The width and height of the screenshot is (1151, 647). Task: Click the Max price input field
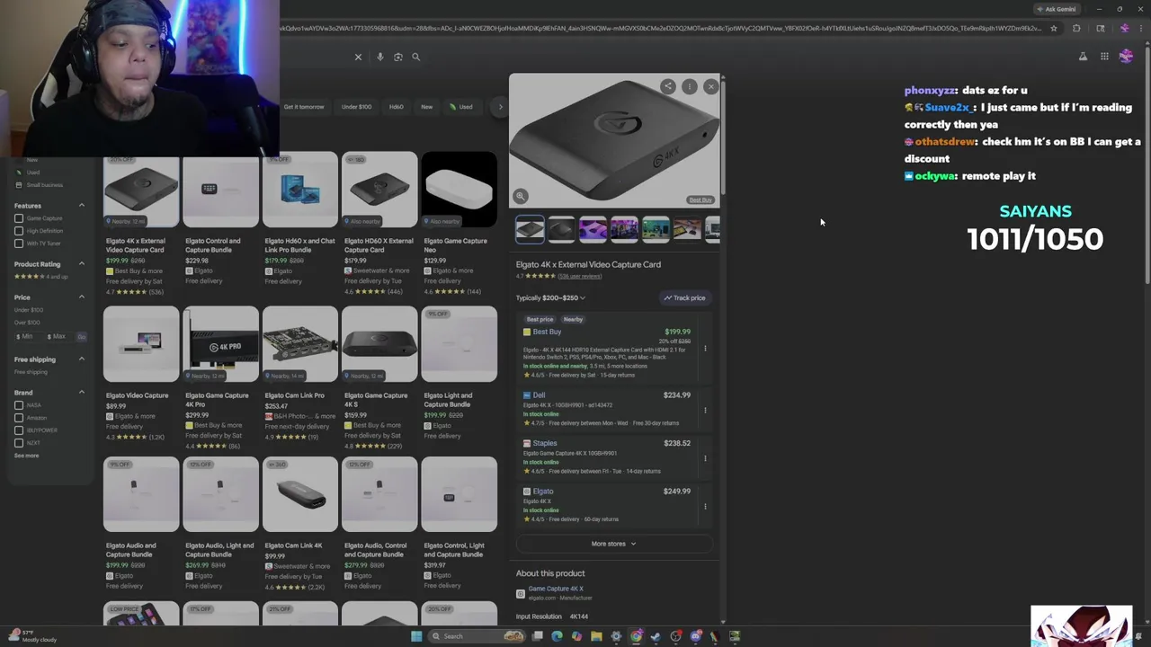point(58,336)
